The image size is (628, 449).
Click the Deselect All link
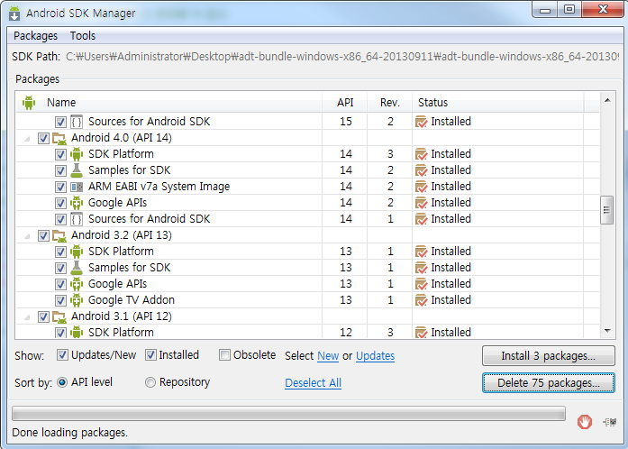313,383
